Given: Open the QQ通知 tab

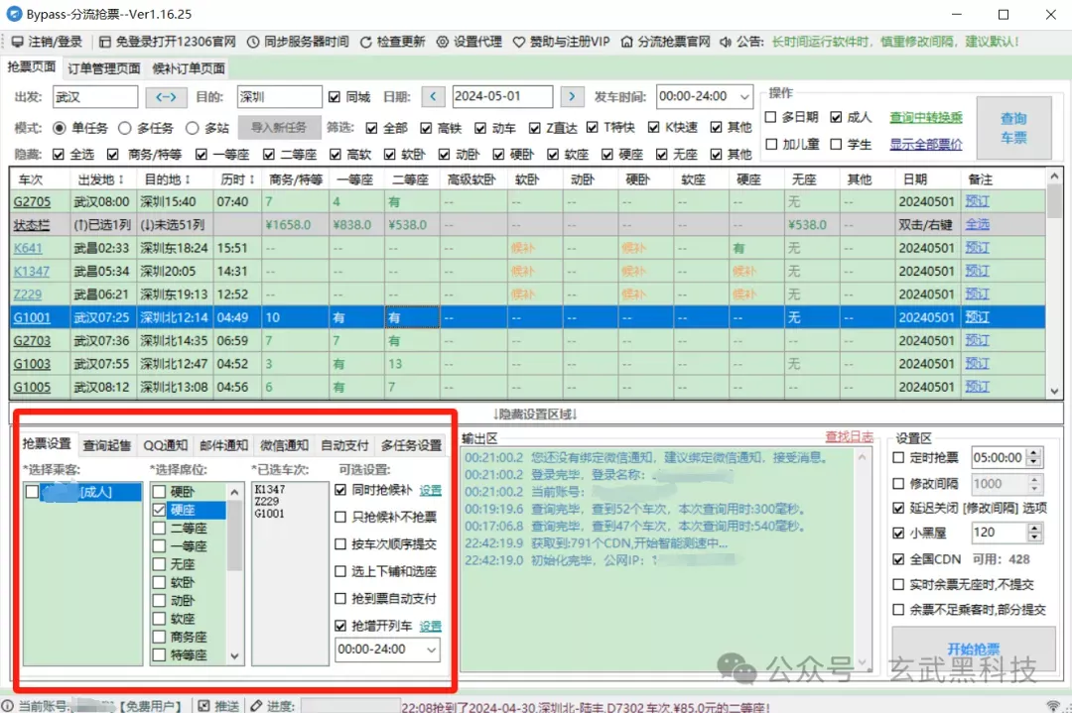Looking at the screenshot, I should (165, 445).
